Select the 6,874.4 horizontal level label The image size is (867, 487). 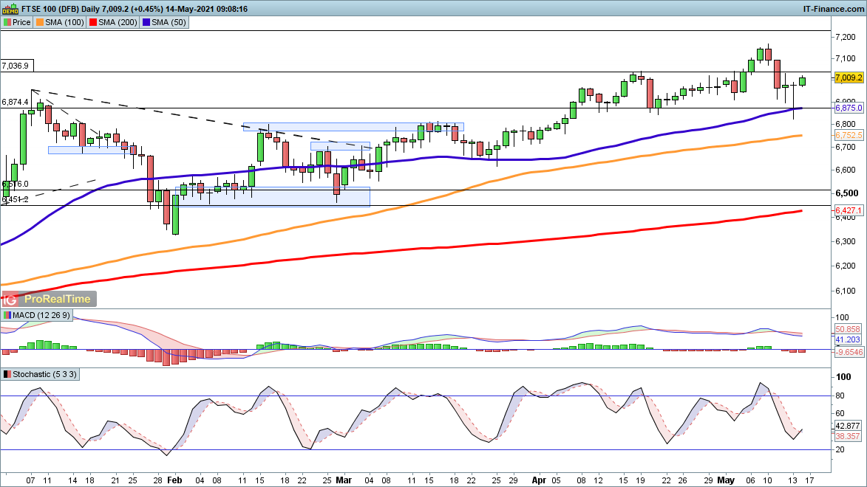16,102
